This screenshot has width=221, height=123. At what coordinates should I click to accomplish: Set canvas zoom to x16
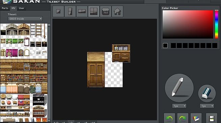click(x=93, y=122)
